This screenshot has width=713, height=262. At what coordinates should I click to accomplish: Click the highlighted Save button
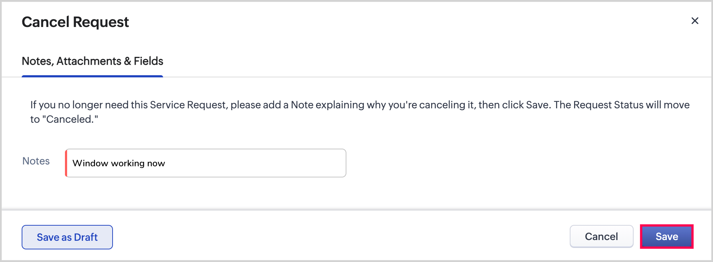pyautogui.click(x=666, y=236)
